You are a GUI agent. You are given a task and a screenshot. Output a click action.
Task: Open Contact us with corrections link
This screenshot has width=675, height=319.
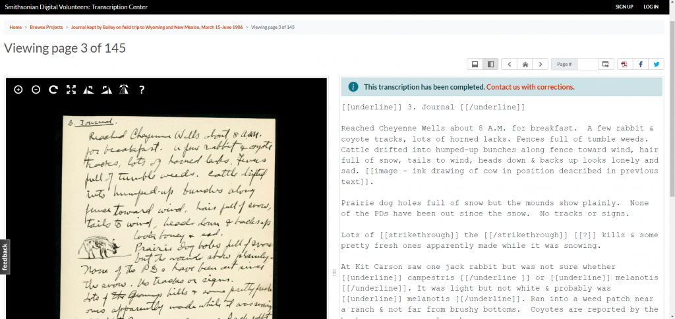click(x=529, y=87)
